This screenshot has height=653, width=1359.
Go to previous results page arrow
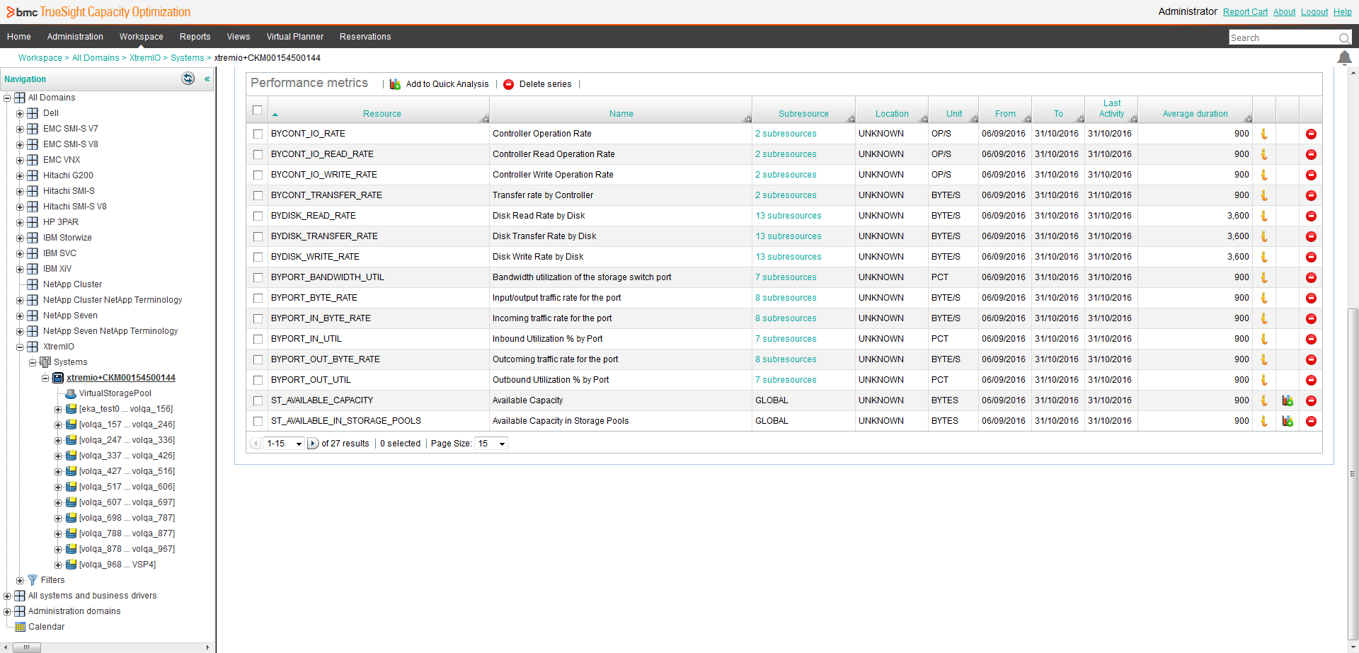(x=256, y=444)
